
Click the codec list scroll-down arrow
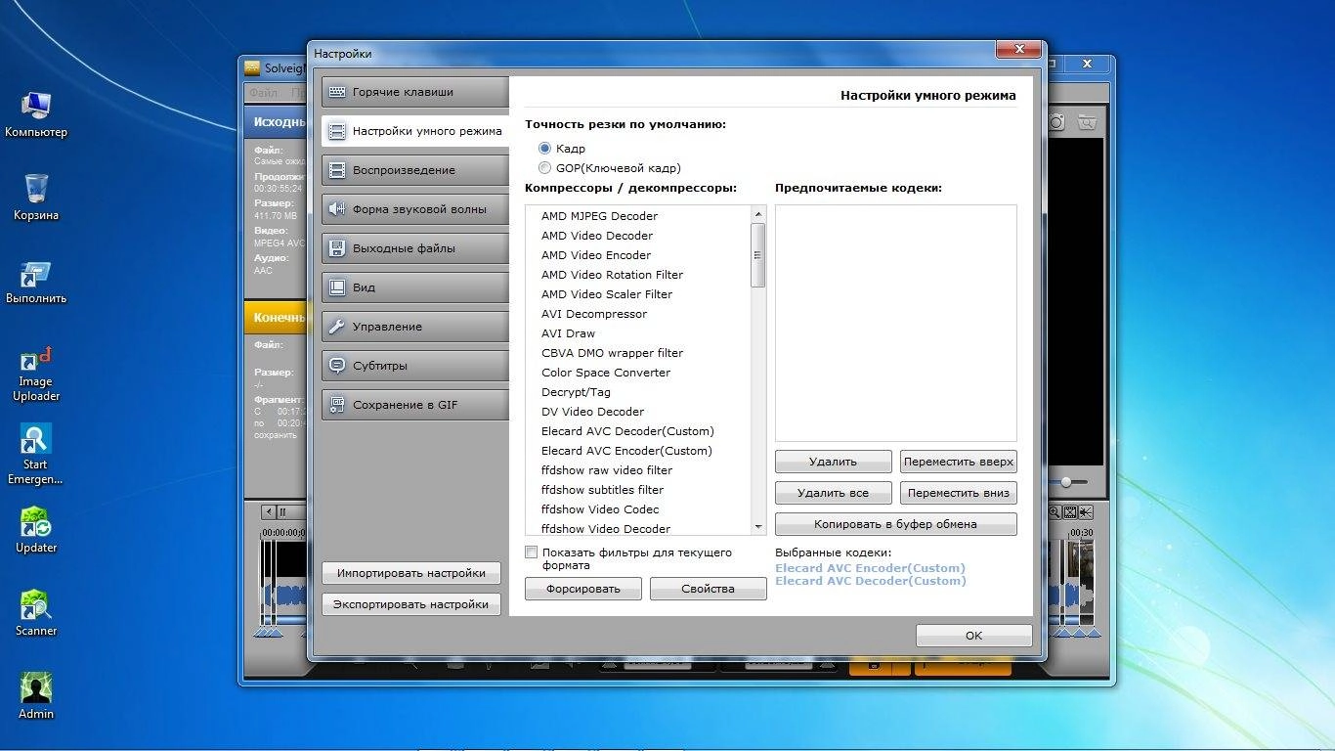point(757,527)
